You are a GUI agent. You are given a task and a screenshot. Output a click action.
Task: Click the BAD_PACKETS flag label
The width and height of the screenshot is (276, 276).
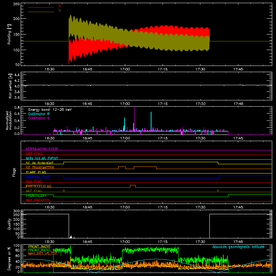tap(38, 200)
